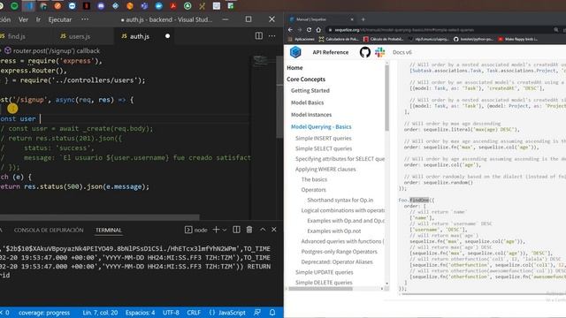
Task: Change CRLF line ending setting
Action: 194,313
